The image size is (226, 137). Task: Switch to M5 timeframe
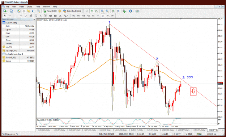click(x=78, y=16)
